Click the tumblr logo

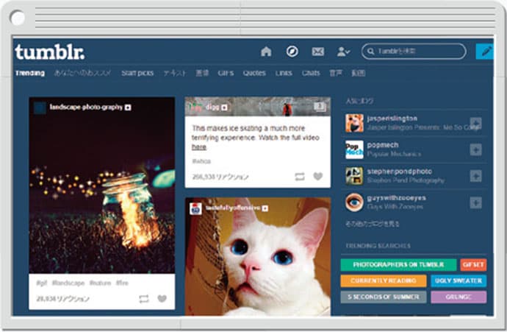50,52
